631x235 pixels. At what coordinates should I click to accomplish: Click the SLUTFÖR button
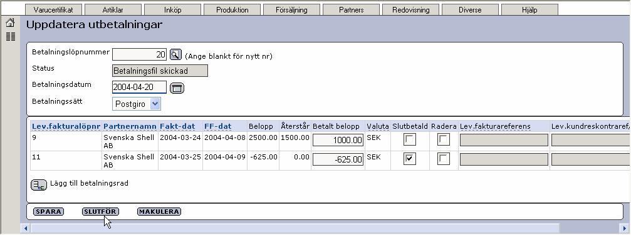[x=100, y=212]
